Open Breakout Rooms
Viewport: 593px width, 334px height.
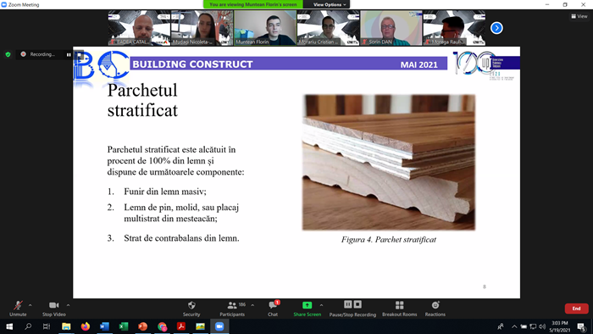click(x=399, y=309)
